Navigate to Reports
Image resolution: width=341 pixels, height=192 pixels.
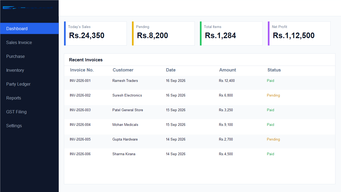pyautogui.click(x=29, y=98)
